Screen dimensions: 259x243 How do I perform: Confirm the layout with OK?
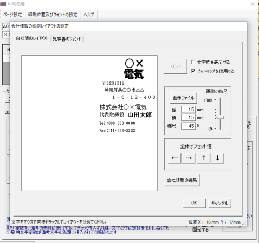[x=194, y=203]
